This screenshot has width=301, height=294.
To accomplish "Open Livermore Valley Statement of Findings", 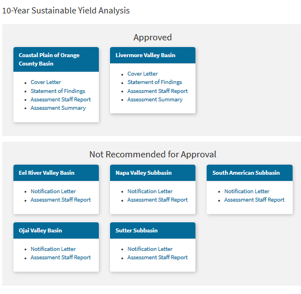I will click(155, 82).
